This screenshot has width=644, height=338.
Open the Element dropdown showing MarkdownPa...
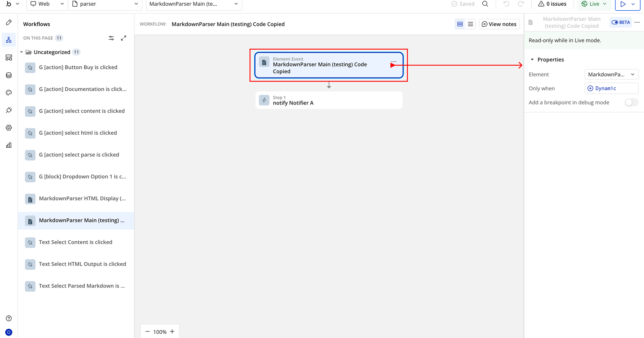tap(611, 74)
